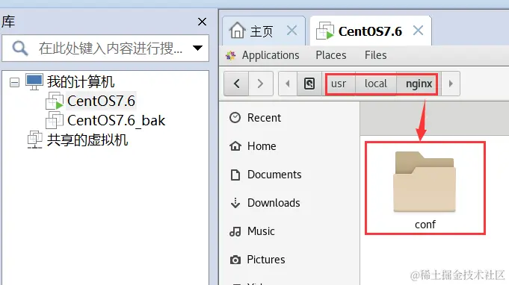This screenshot has height=285, width=509.
Task: Click the nginx path segment
Action: point(419,84)
